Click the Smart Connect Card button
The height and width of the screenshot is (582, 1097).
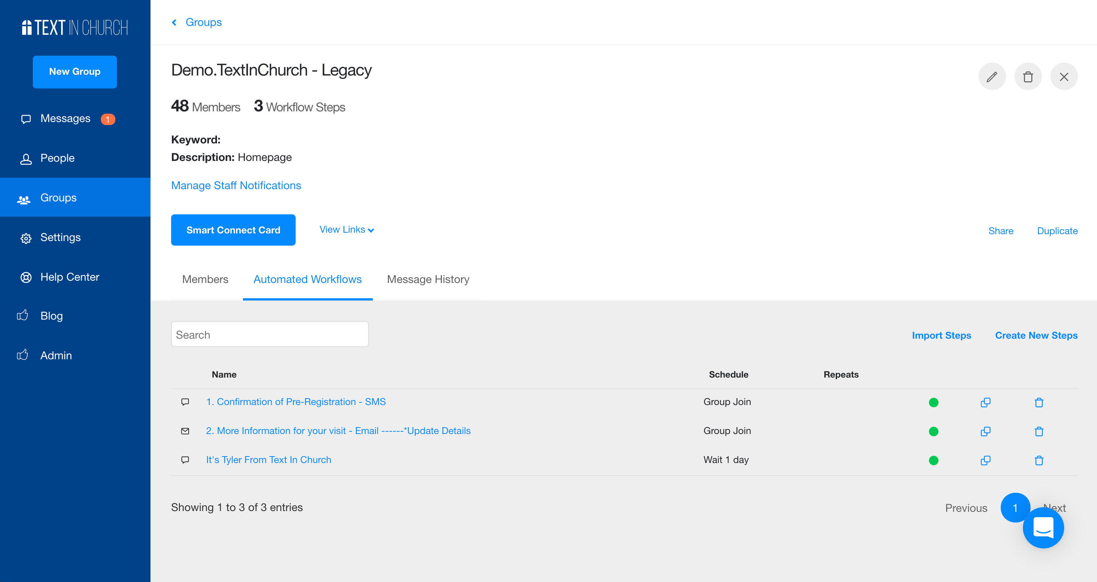233,230
